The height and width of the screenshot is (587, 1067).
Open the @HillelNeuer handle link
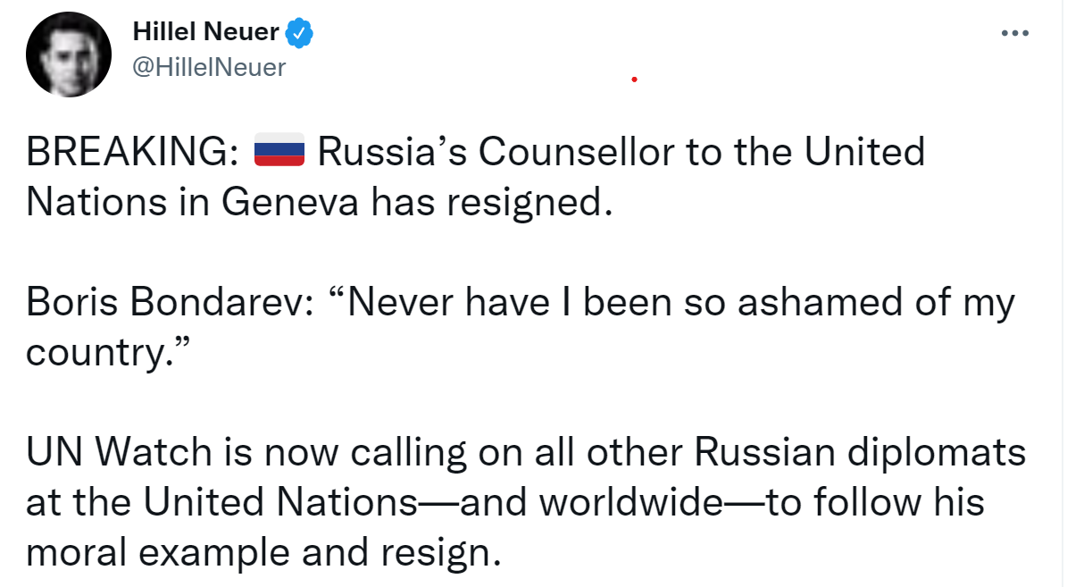(208, 67)
